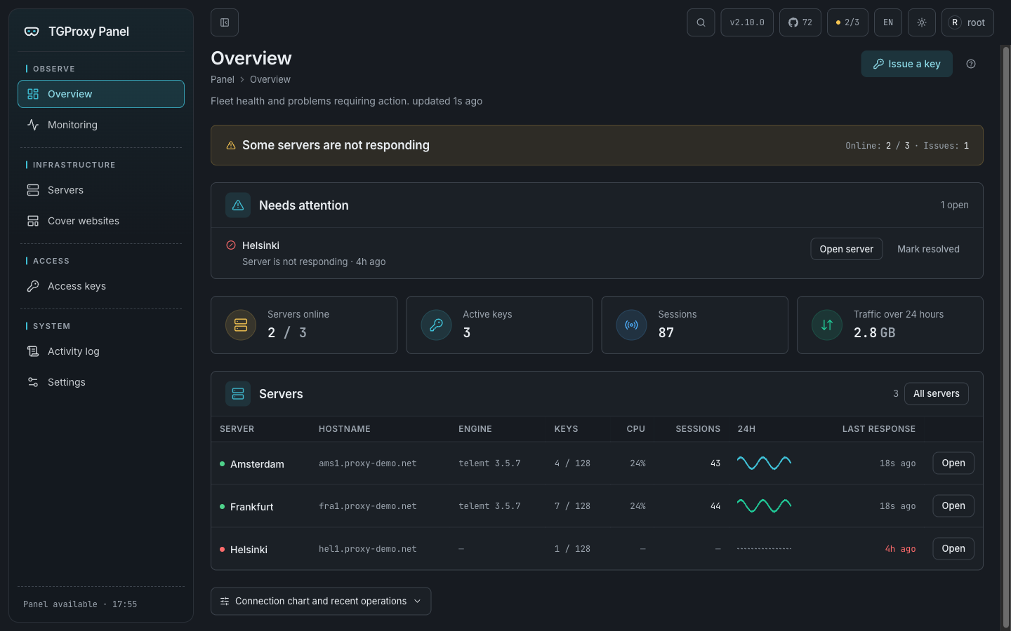1011x631 pixels.
Task: Navigate to Access keys
Action: 101,286
